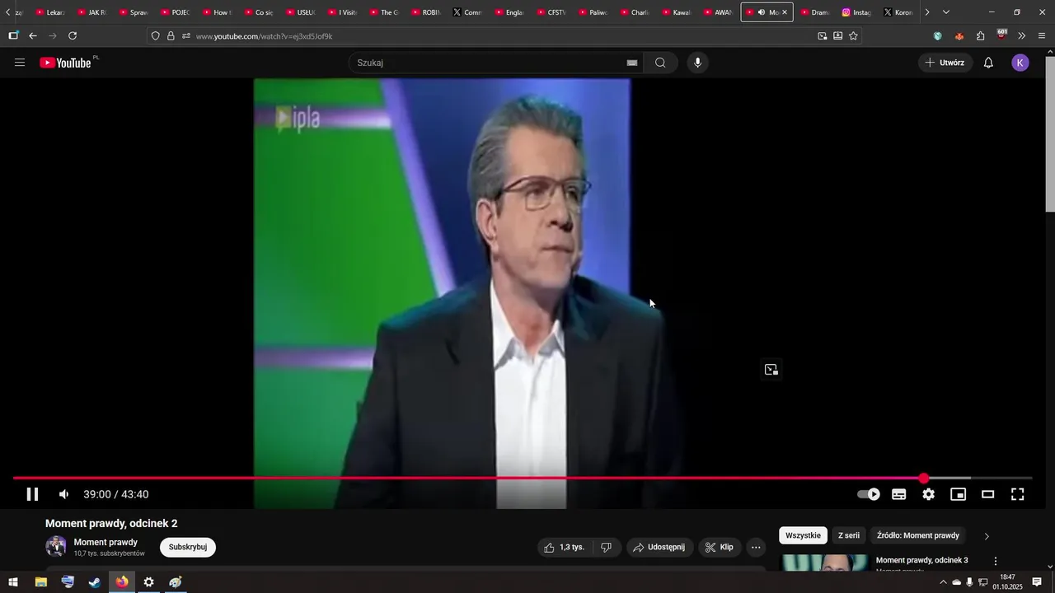The height and width of the screenshot is (593, 1055).
Task: Subscribe with the Subskrybuj button
Action: pos(188,547)
